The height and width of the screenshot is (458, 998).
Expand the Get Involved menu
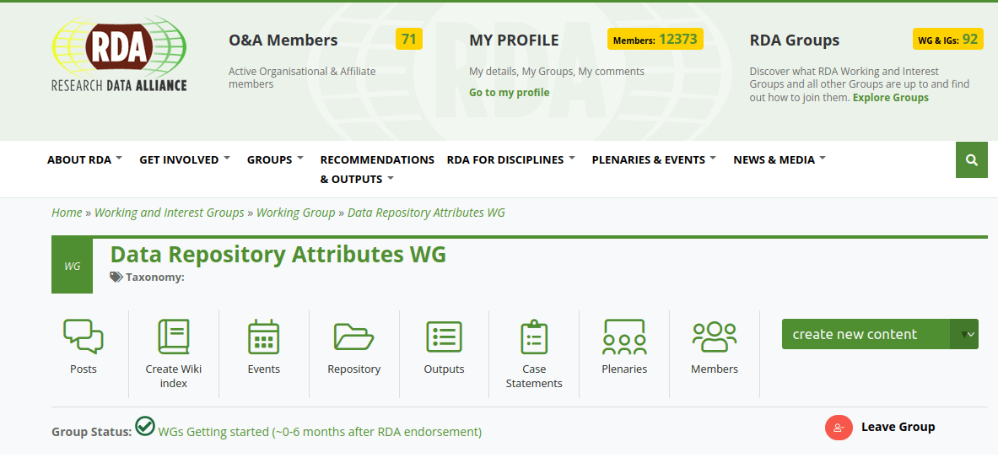click(x=185, y=159)
